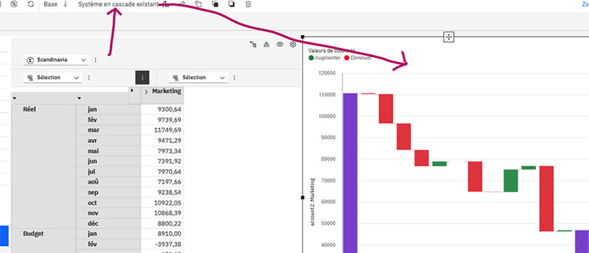Image resolution: width=589 pixels, height=253 pixels.
Task: Select the cell value 10868,39
Action: pos(162,212)
